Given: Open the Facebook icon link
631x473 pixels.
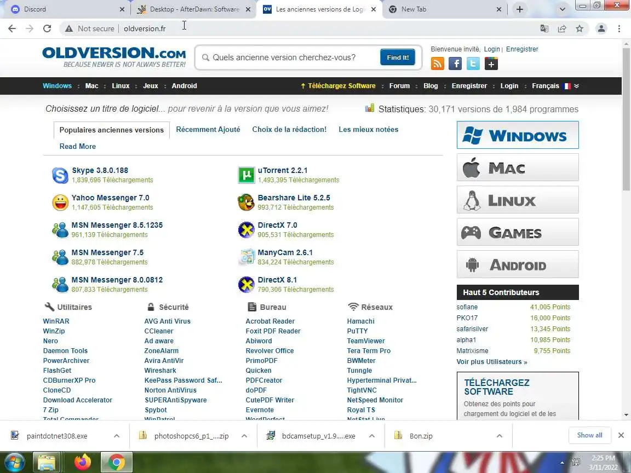Looking at the screenshot, I should coord(455,64).
